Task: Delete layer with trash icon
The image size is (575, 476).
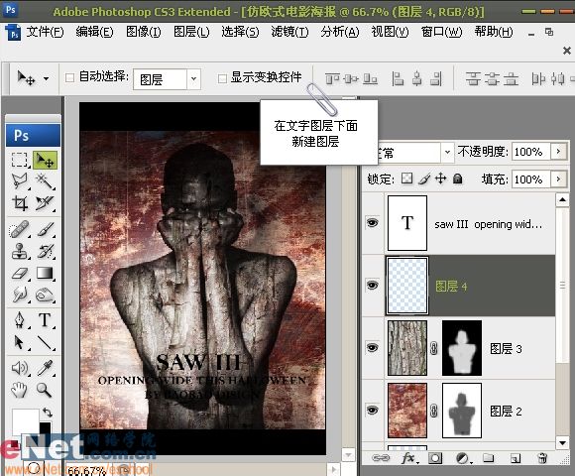Action: [x=542, y=458]
